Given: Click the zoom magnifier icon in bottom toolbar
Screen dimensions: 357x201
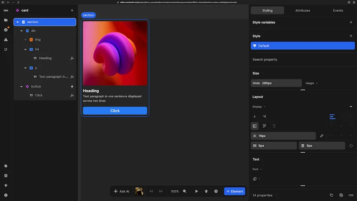Looking at the screenshot, I should click(185, 191).
